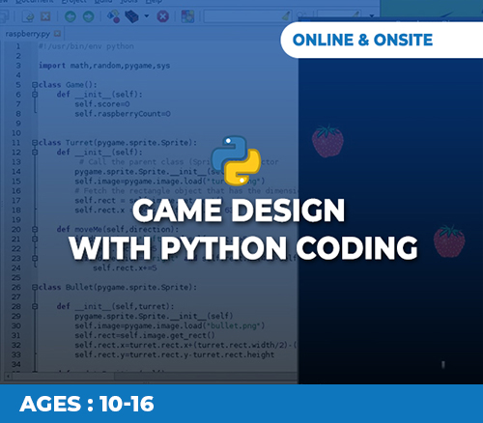Image resolution: width=483 pixels, height=423 pixels.
Task: Click the turret sprite at game window bottom
Action: 443,365
